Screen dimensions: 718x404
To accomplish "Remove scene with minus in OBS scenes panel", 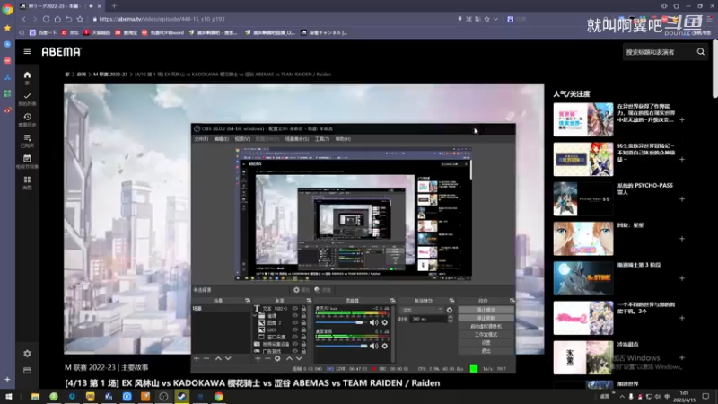I will point(206,358).
